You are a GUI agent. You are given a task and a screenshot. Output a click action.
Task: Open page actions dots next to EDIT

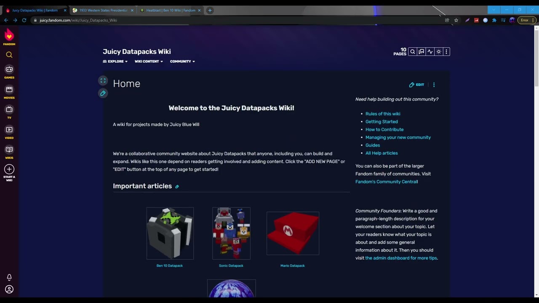coord(434,85)
